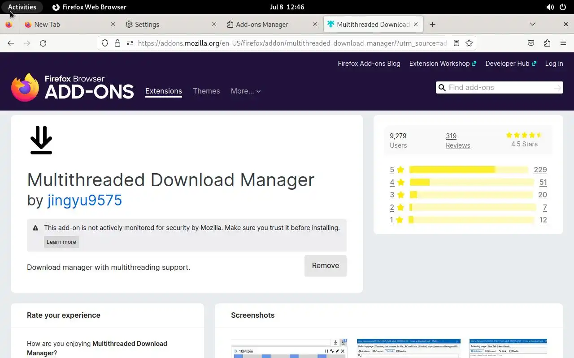Click the Firefox View pinned icon
The height and width of the screenshot is (358, 574).
9,25
